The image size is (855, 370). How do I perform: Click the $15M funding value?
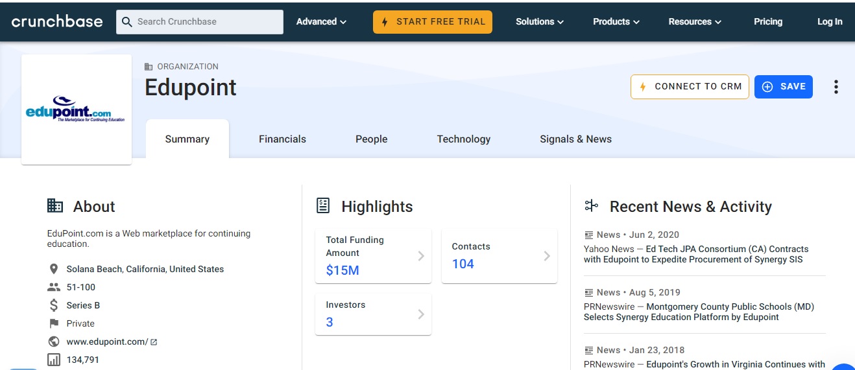[x=343, y=270]
